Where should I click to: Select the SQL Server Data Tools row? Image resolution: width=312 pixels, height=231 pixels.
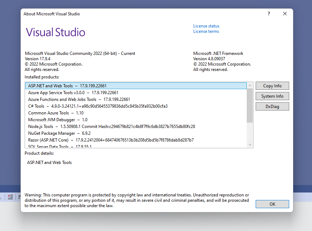(136, 146)
